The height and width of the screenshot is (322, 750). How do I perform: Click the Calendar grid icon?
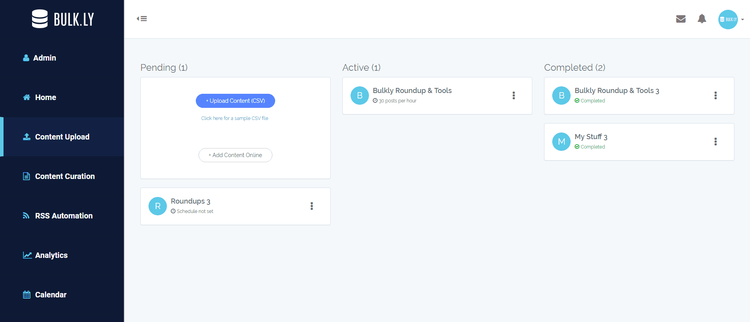pyautogui.click(x=27, y=295)
